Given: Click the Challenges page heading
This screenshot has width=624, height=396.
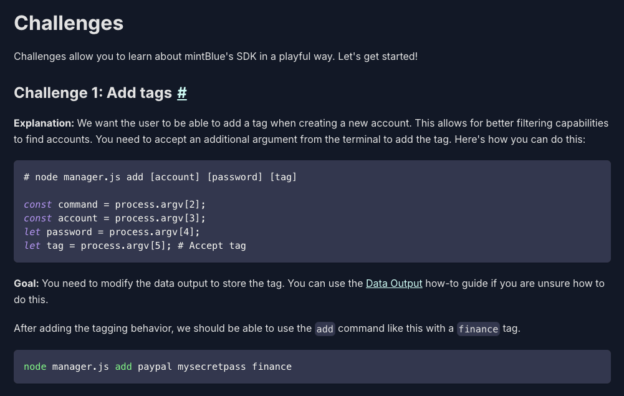Looking at the screenshot, I should (69, 23).
